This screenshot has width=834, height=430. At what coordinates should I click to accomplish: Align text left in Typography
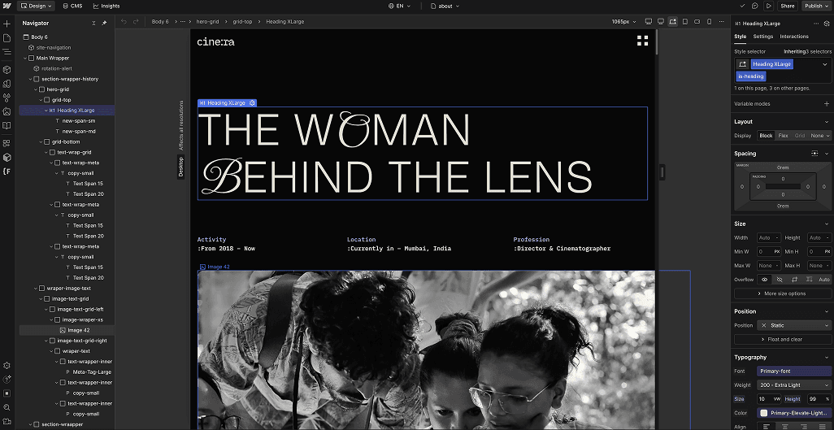coord(767,426)
